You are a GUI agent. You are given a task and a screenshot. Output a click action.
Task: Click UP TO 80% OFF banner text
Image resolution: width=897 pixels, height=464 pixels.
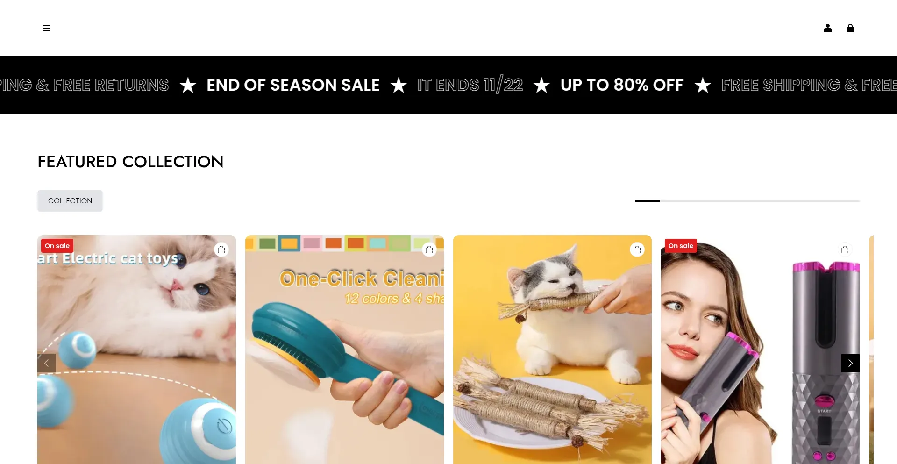[x=622, y=85]
